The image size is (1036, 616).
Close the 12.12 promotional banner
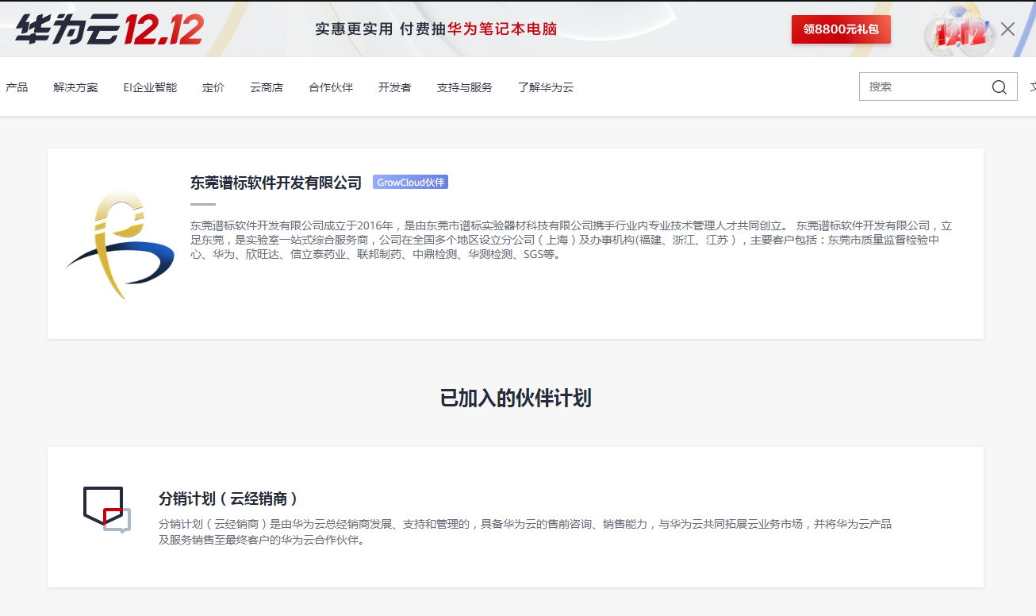1007,29
